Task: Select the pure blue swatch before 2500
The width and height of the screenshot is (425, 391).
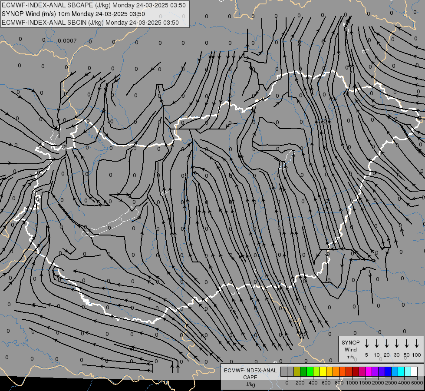Action: pos(389,371)
